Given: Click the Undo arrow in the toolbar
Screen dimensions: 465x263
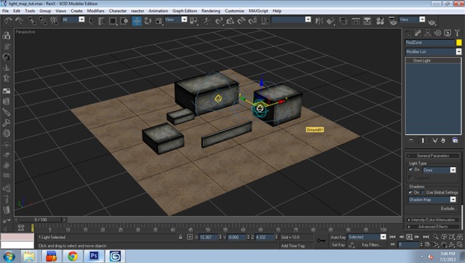Looking at the screenshot, I should tap(8, 20).
